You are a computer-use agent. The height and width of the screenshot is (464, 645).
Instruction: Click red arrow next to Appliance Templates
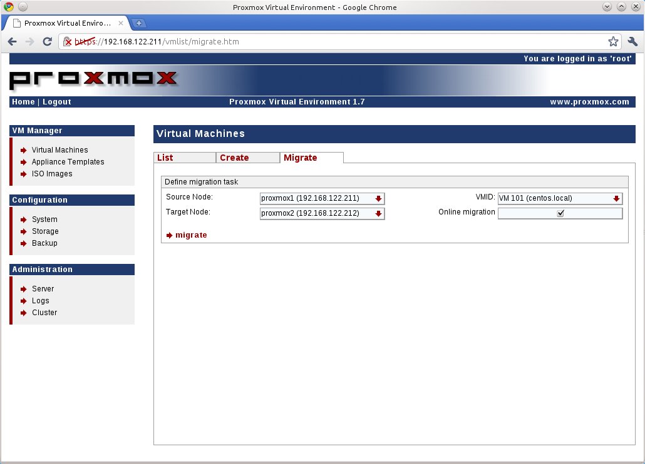pyautogui.click(x=23, y=162)
